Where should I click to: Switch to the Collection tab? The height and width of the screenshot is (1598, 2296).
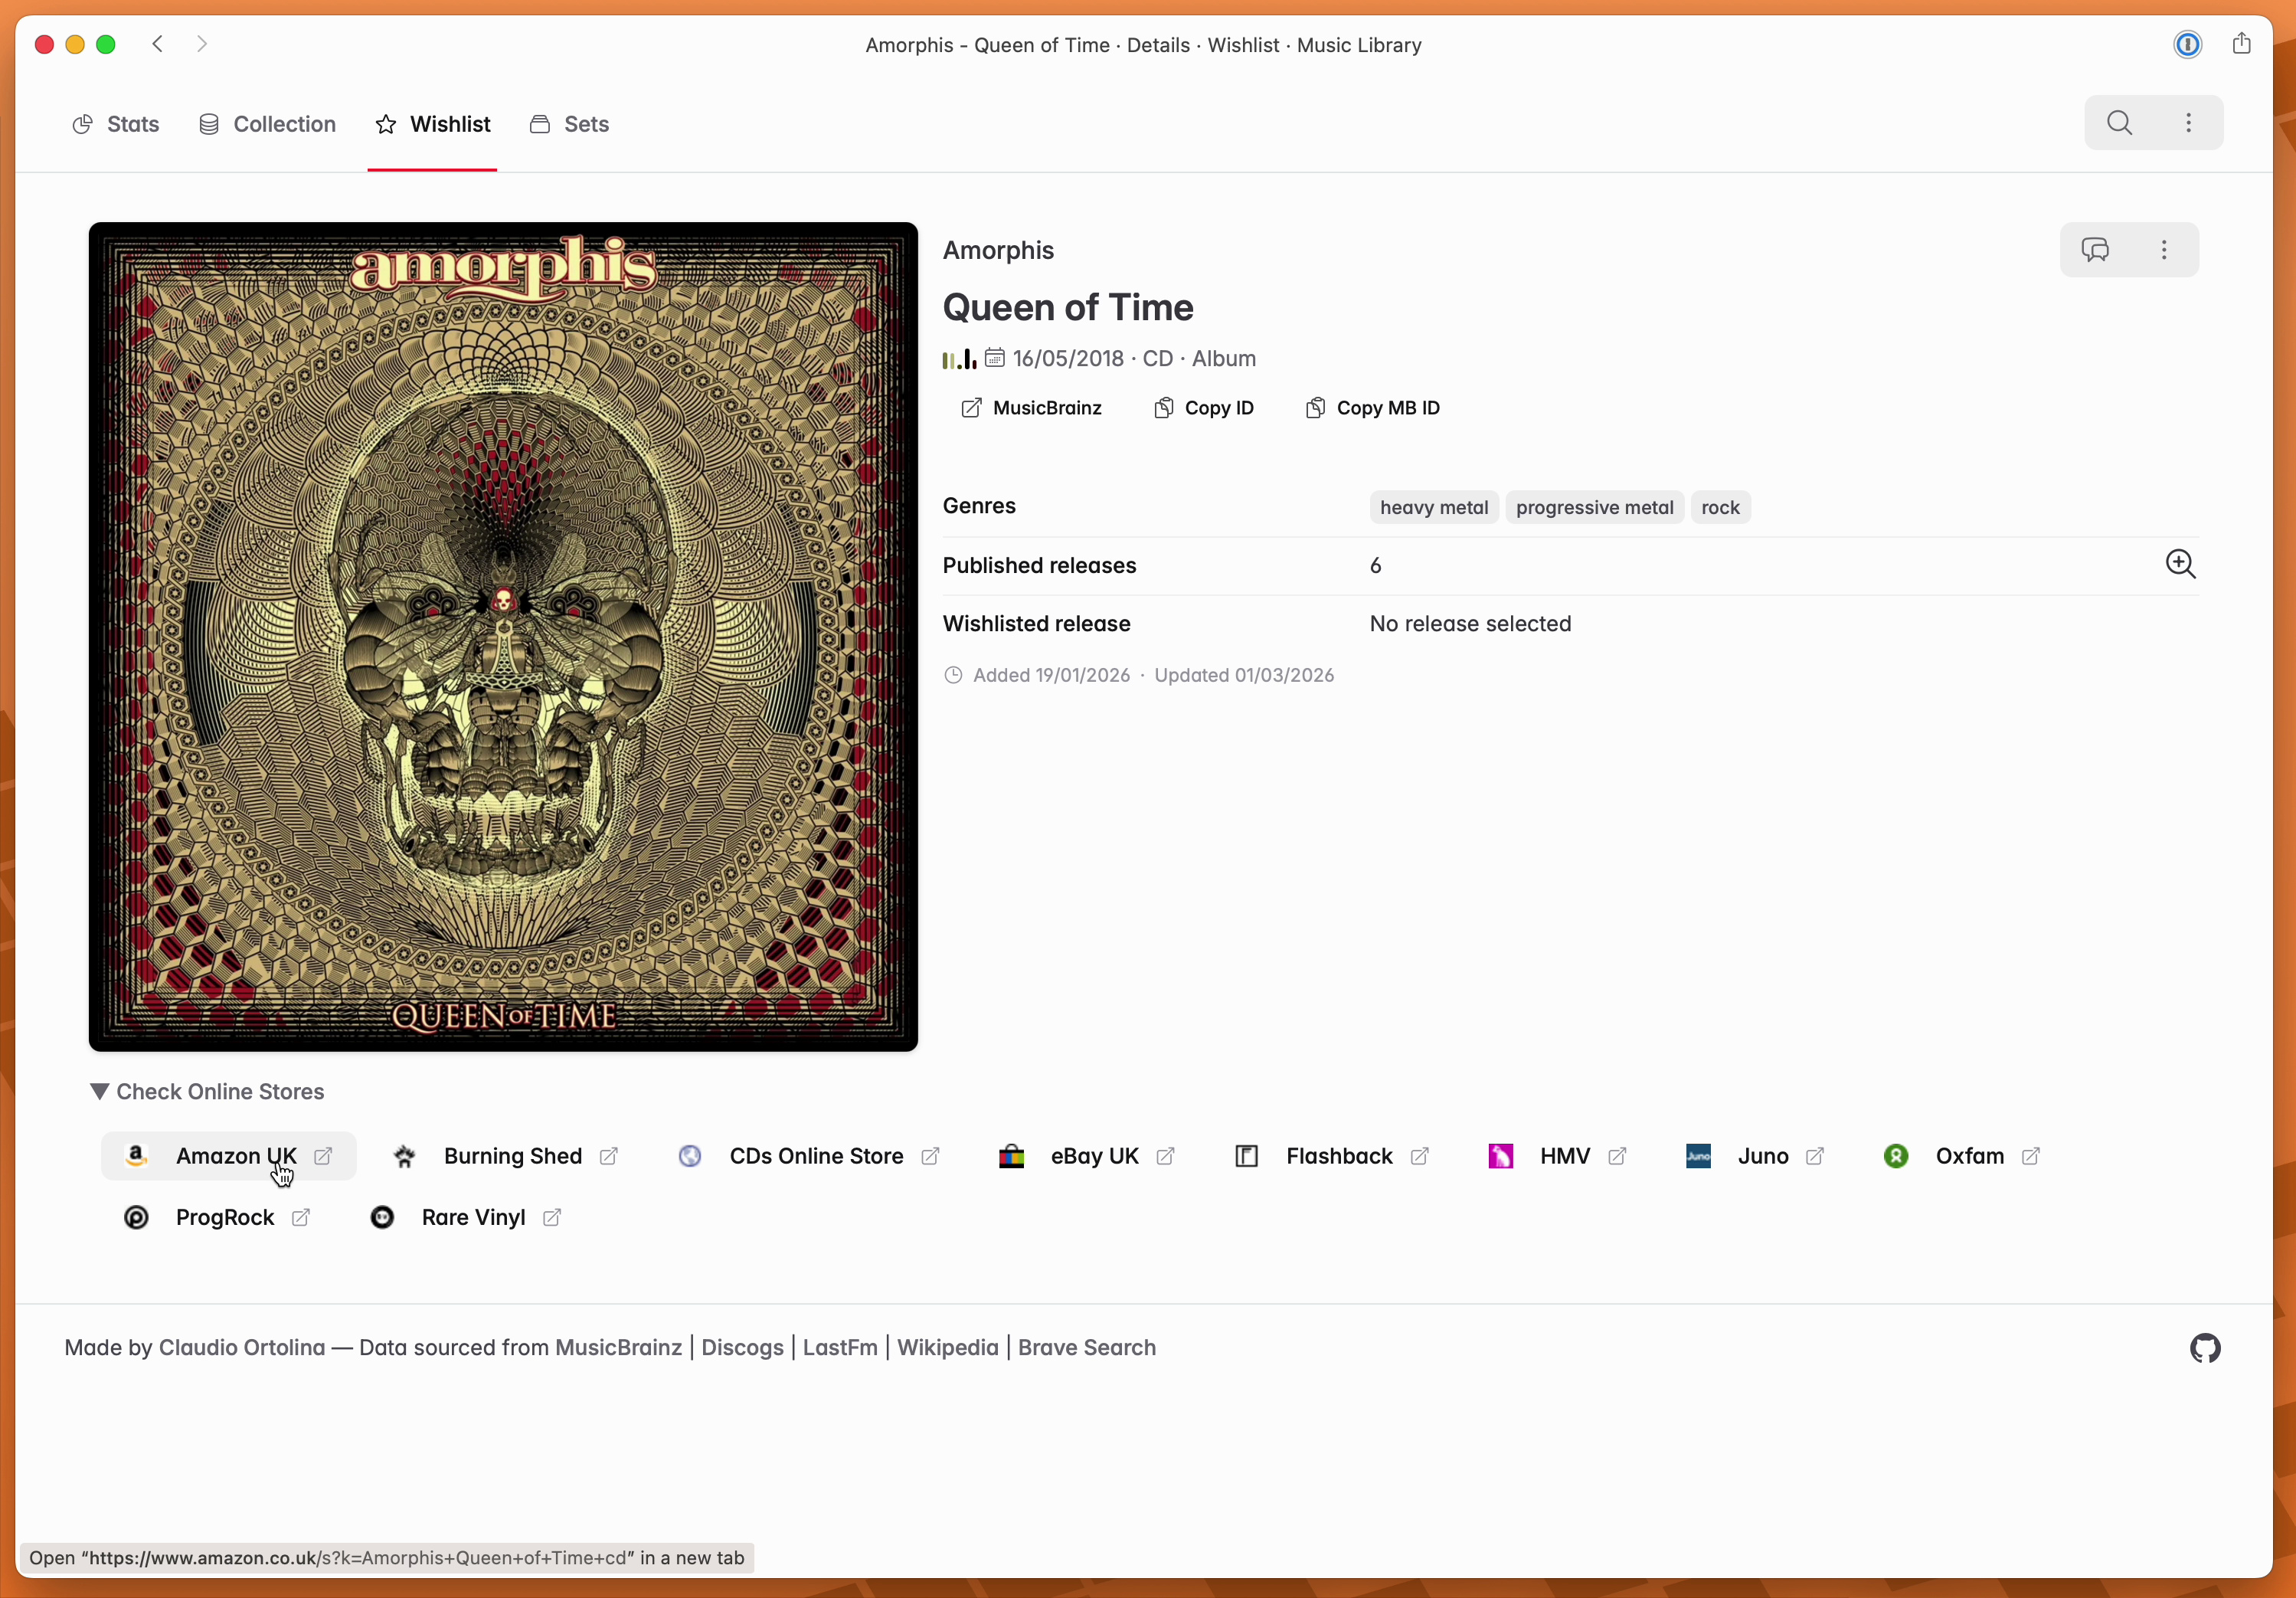267,124
